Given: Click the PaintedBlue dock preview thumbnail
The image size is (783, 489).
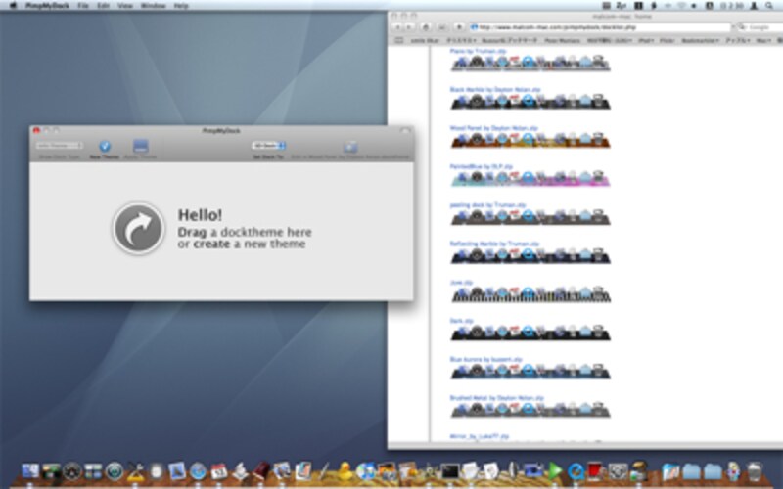Looking at the screenshot, I should [530, 179].
